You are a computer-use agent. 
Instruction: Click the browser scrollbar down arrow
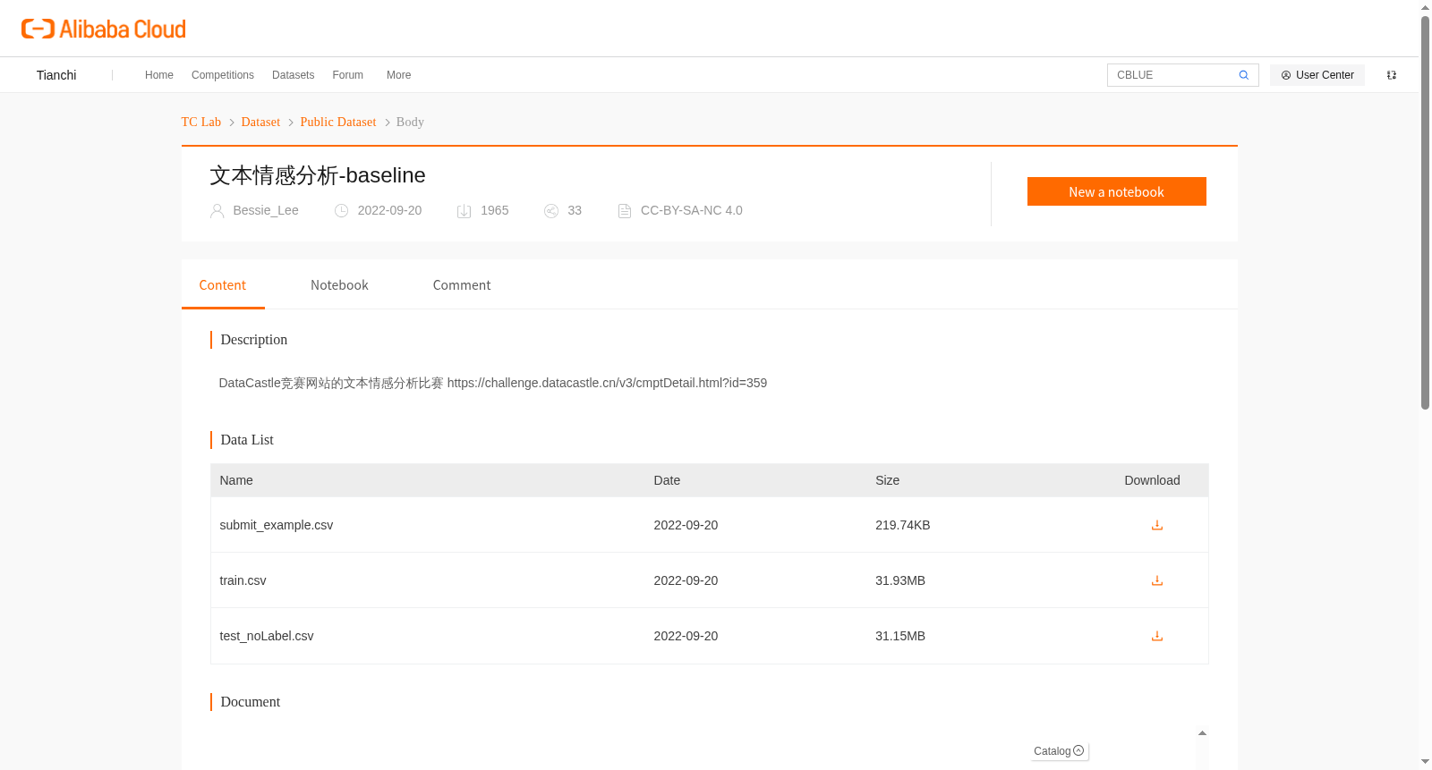1425,762
